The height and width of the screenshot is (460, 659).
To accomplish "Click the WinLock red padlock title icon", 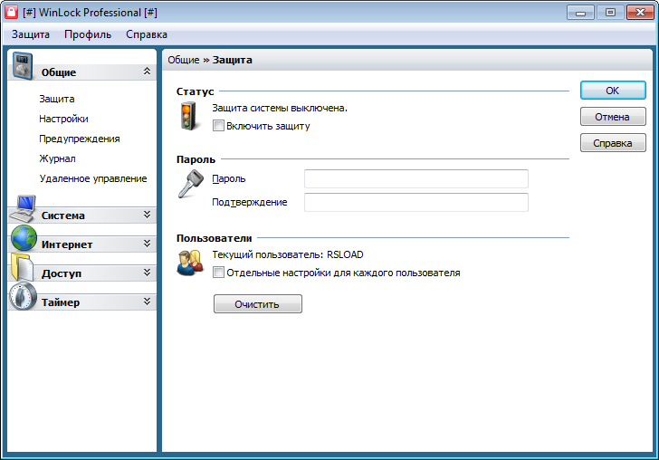I will pyautogui.click(x=11, y=12).
